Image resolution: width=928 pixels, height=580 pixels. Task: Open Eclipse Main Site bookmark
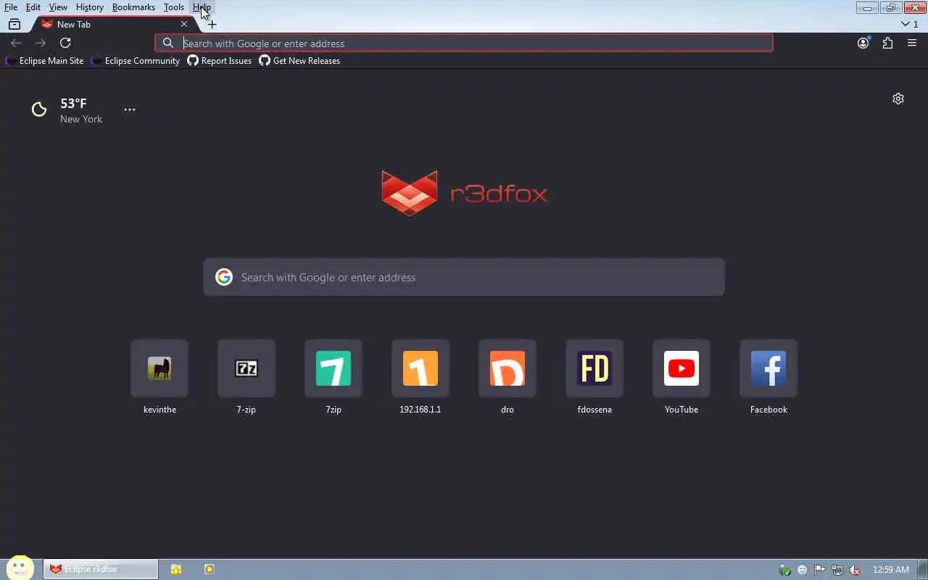click(44, 61)
